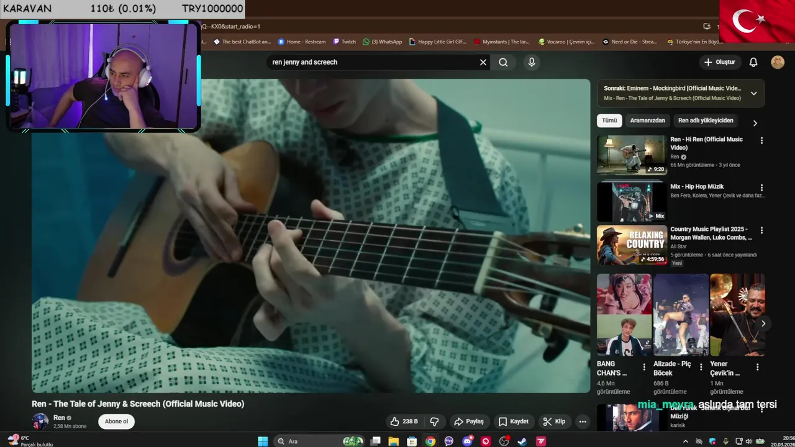Open more video actions ellipsis

pyautogui.click(x=583, y=422)
